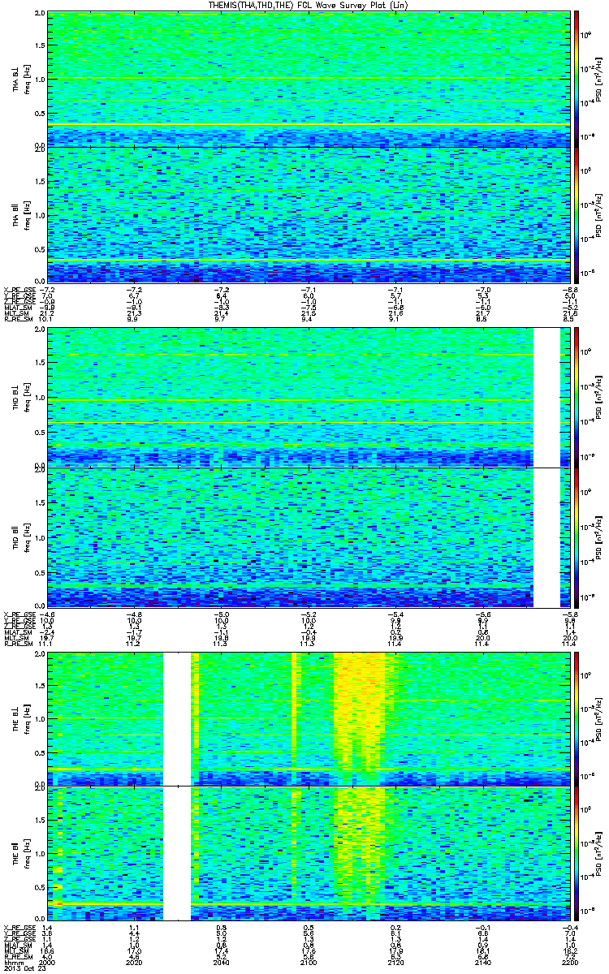Click the 2120 time tick label
This screenshot has width=609, height=974.
(x=395, y=962)
